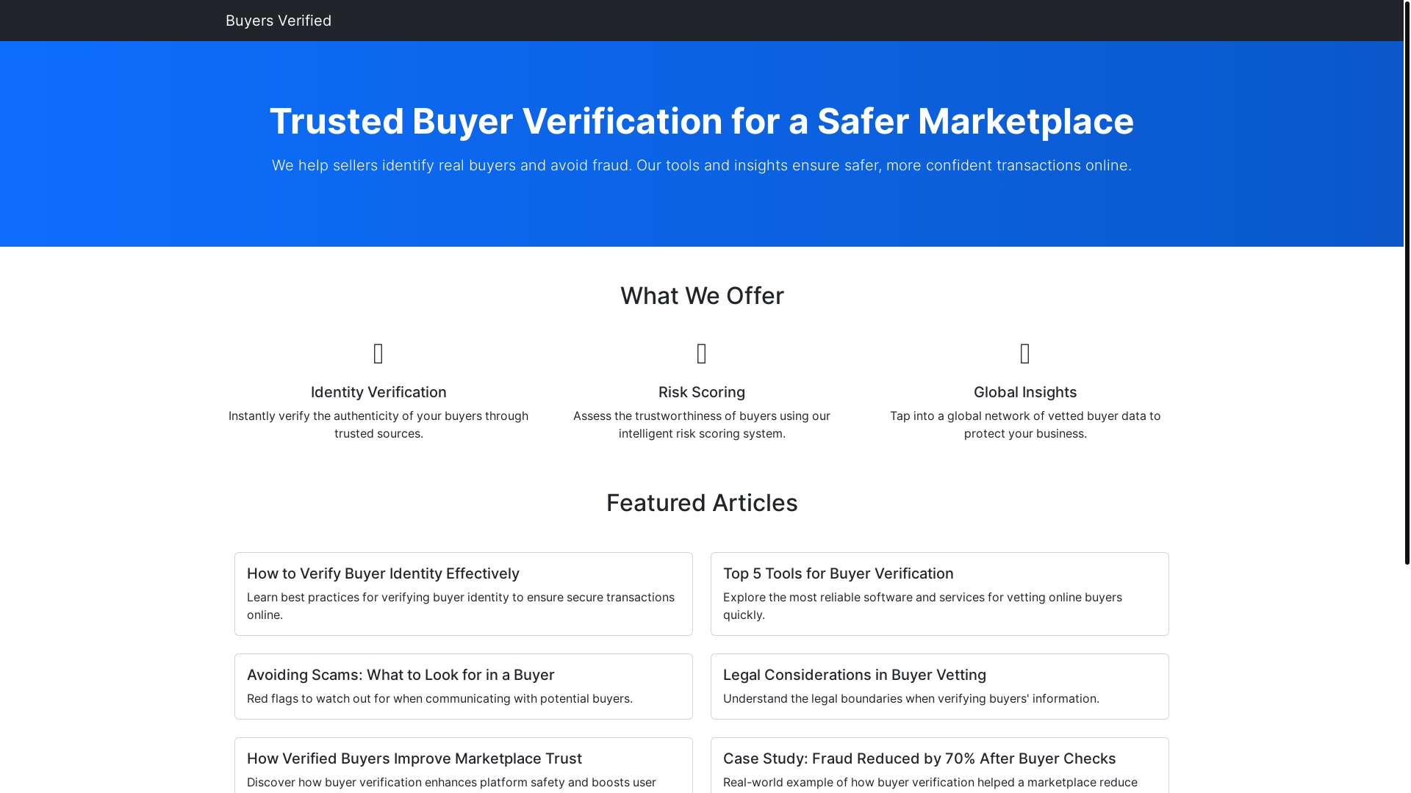Select the Risk Scoring heading
The height and width of the screenshot is (793, 1411).
tap(702, 392)
